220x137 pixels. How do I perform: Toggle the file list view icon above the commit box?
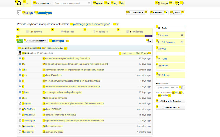point(150,41)
